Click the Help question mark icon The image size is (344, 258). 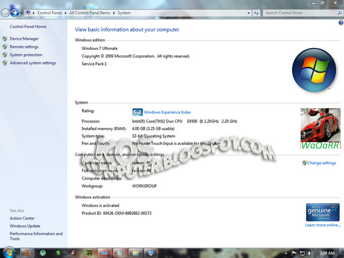pos(341,22)
